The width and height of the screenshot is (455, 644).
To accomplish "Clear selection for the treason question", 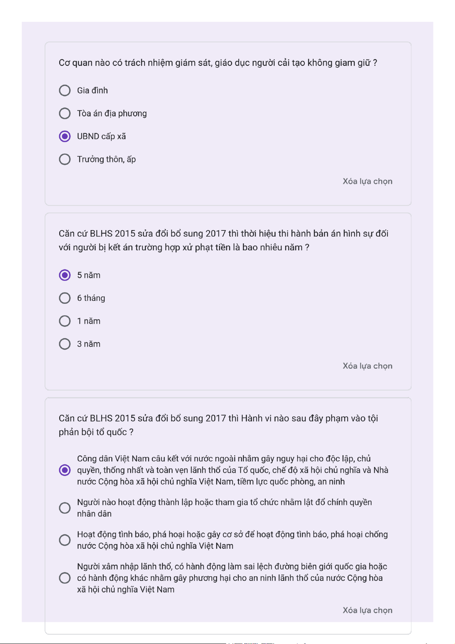I will point(367,610).
